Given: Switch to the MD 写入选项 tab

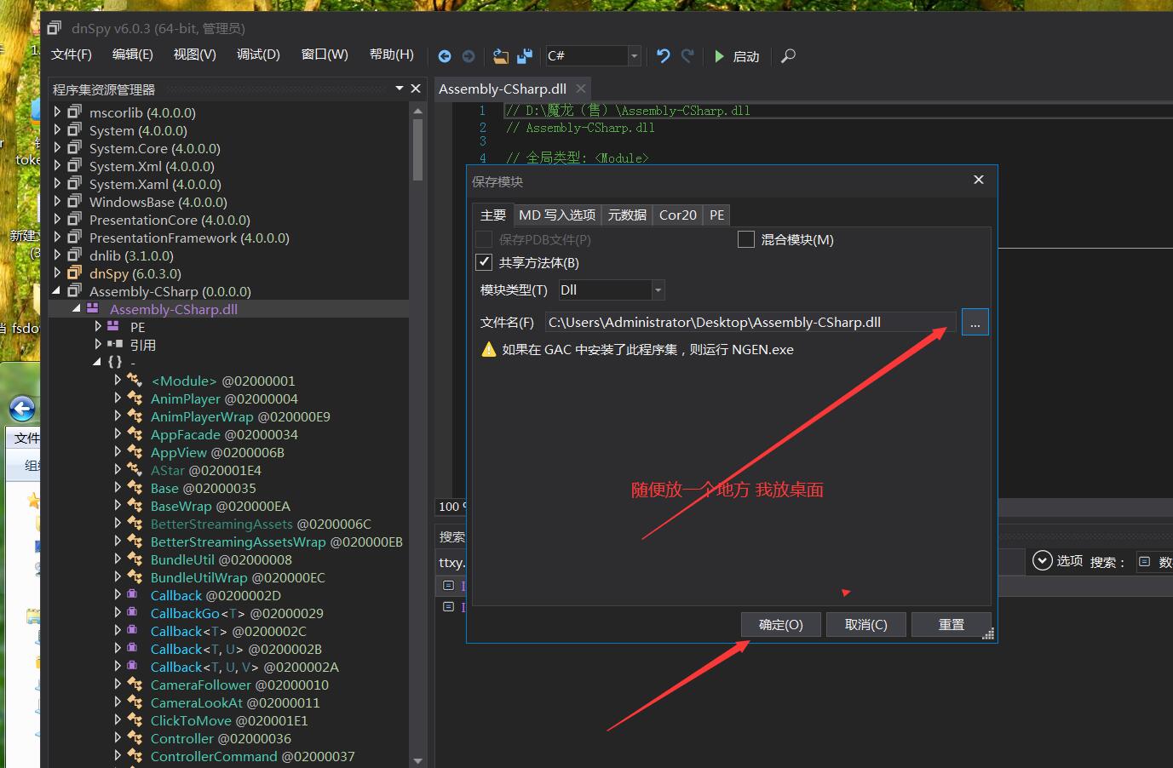Looking at the screenshot, I should tap(556, 215).
